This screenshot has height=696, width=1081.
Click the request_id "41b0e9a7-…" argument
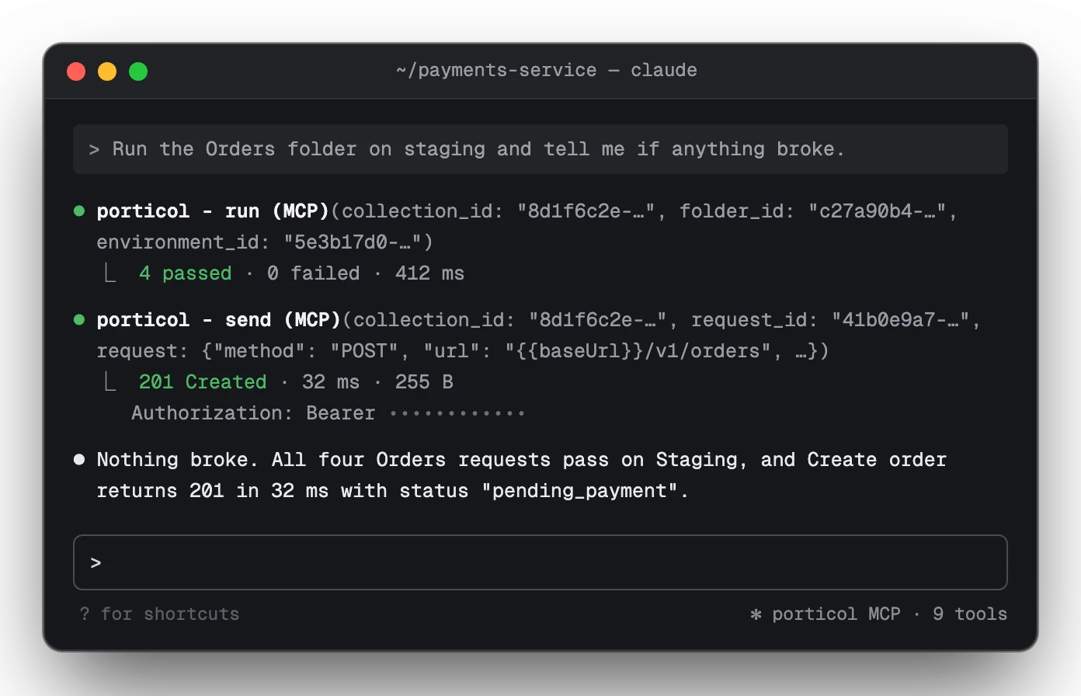[830, 320]
